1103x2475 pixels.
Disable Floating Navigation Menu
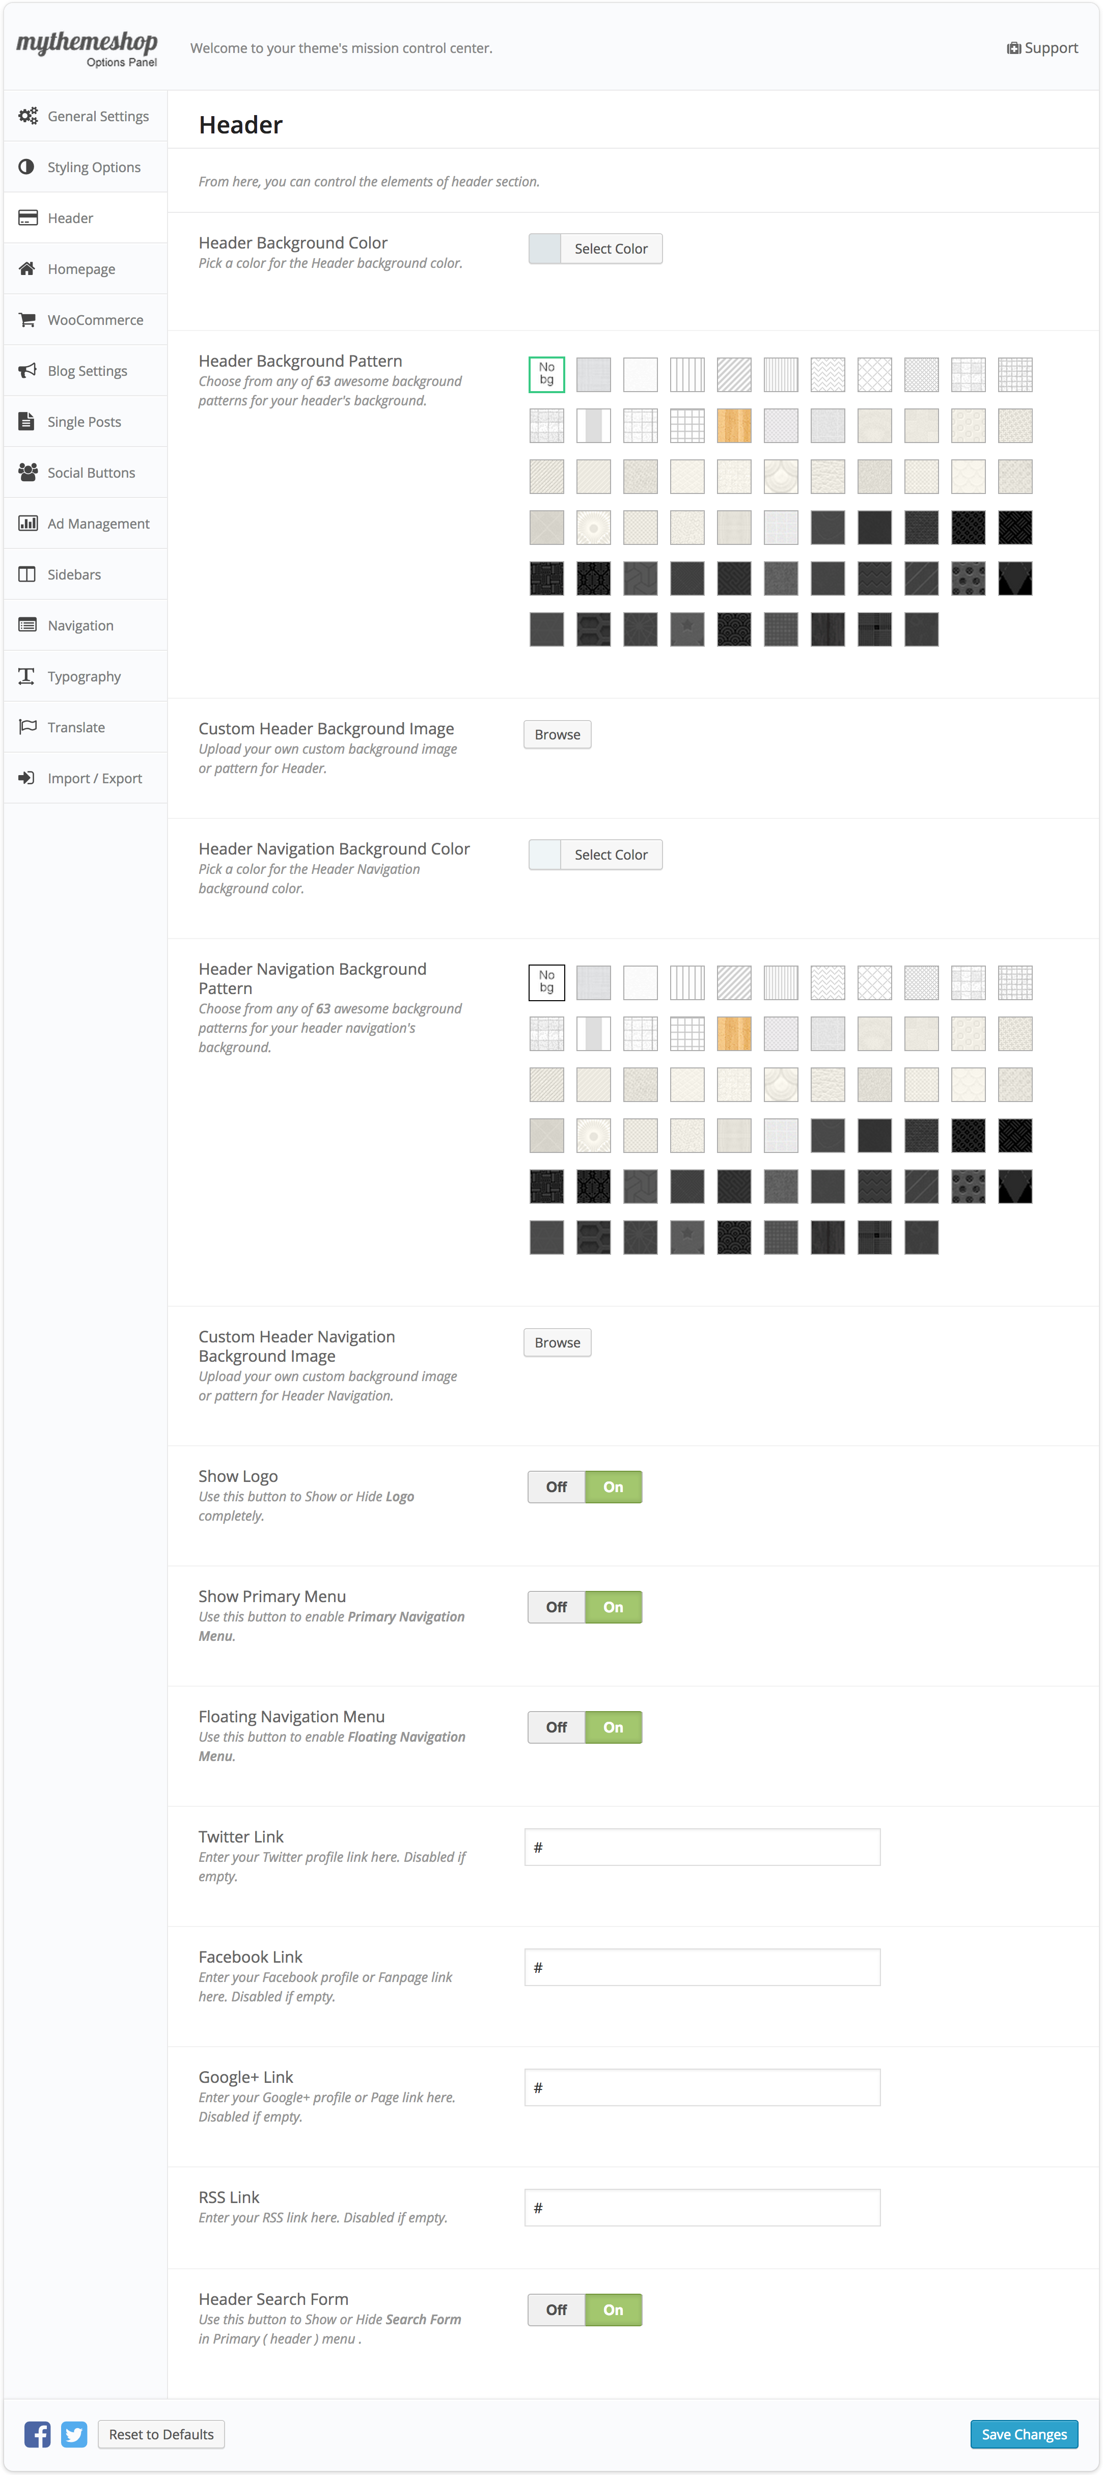click(556, 1726)
